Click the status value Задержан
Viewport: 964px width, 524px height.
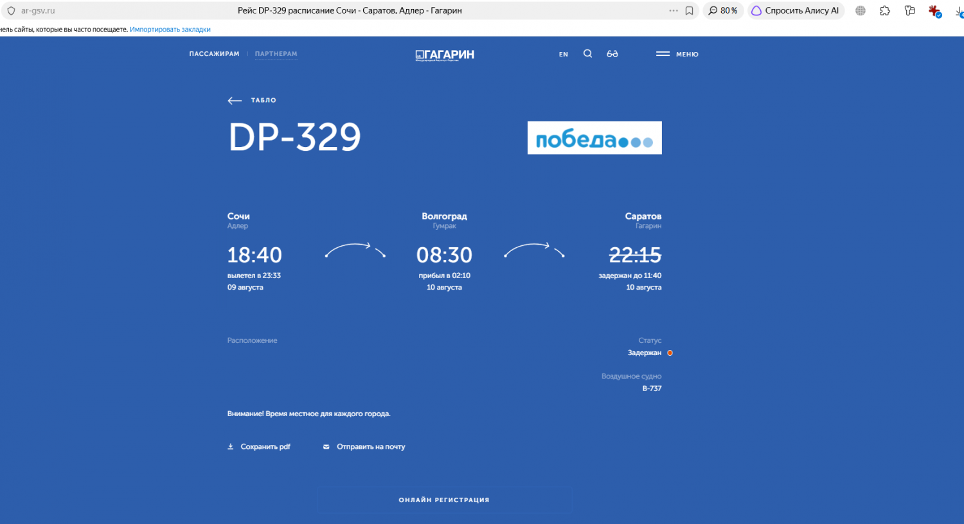pyautogui.click(x=645, y=353)
